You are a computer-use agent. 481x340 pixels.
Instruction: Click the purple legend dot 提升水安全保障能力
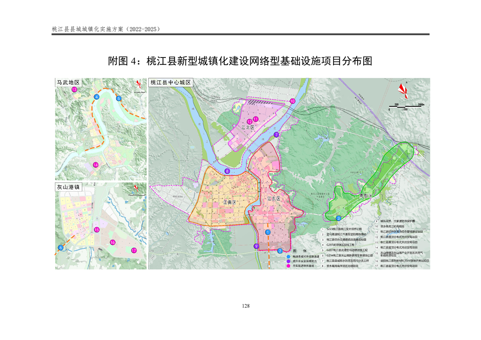[x=288, y=261]
